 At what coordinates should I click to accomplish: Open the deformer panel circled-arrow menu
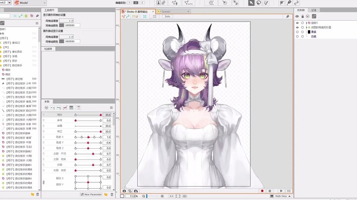pyautogui.click(x=307, y=16)
